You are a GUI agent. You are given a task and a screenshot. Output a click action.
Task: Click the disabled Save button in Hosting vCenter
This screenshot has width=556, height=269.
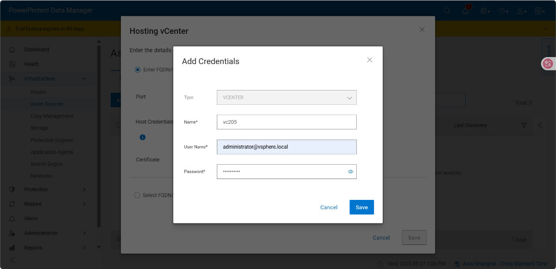click(x=414, y=237)
